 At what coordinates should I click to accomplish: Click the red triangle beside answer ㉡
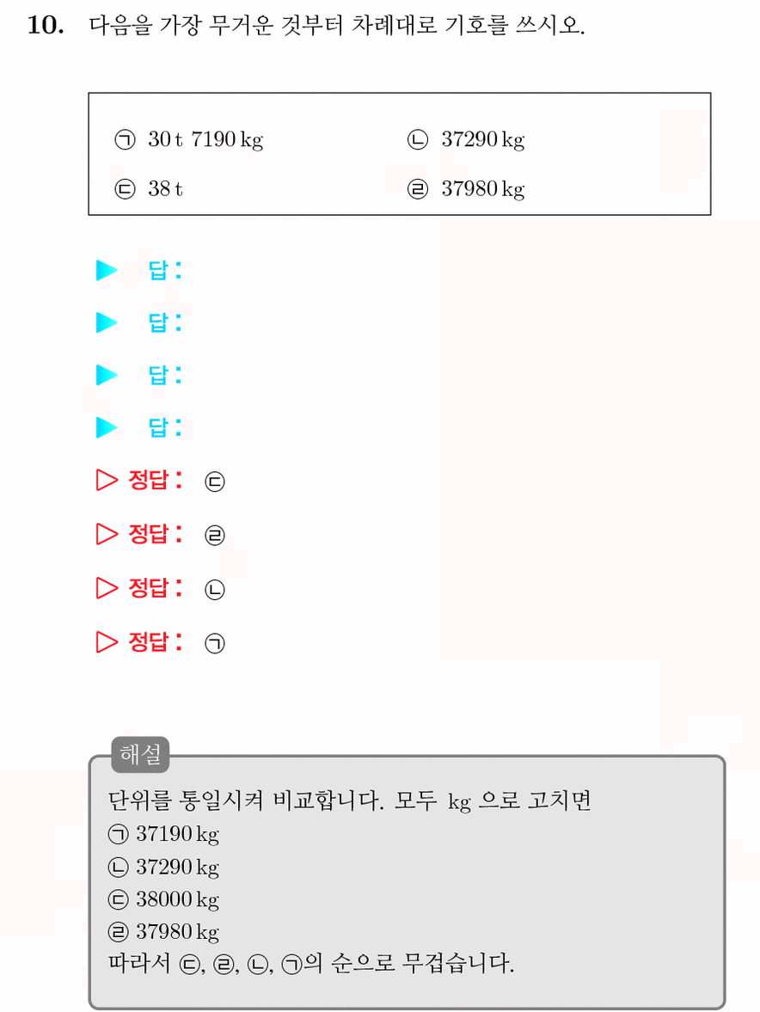pyautogui.click(x=107, y=587)
